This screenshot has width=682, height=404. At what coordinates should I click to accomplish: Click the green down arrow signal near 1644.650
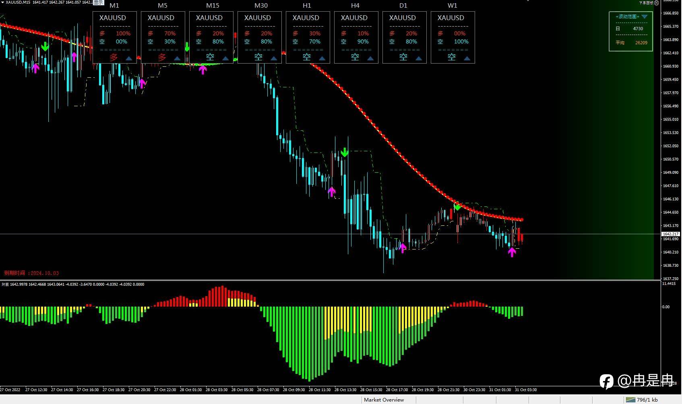tap(457, 206)
